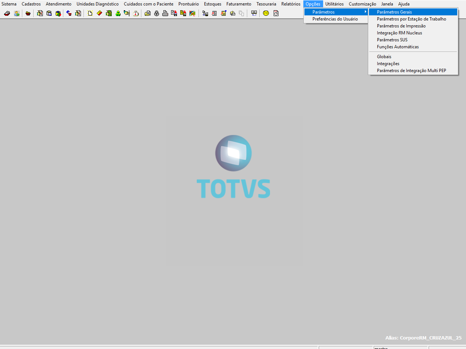The image size is (466, 349).
Task: Open the Prontuário menu
Action: tap(189, 4)
